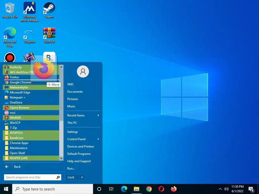
Task: Show hidden system tray icons
Action: coord(220,189)
